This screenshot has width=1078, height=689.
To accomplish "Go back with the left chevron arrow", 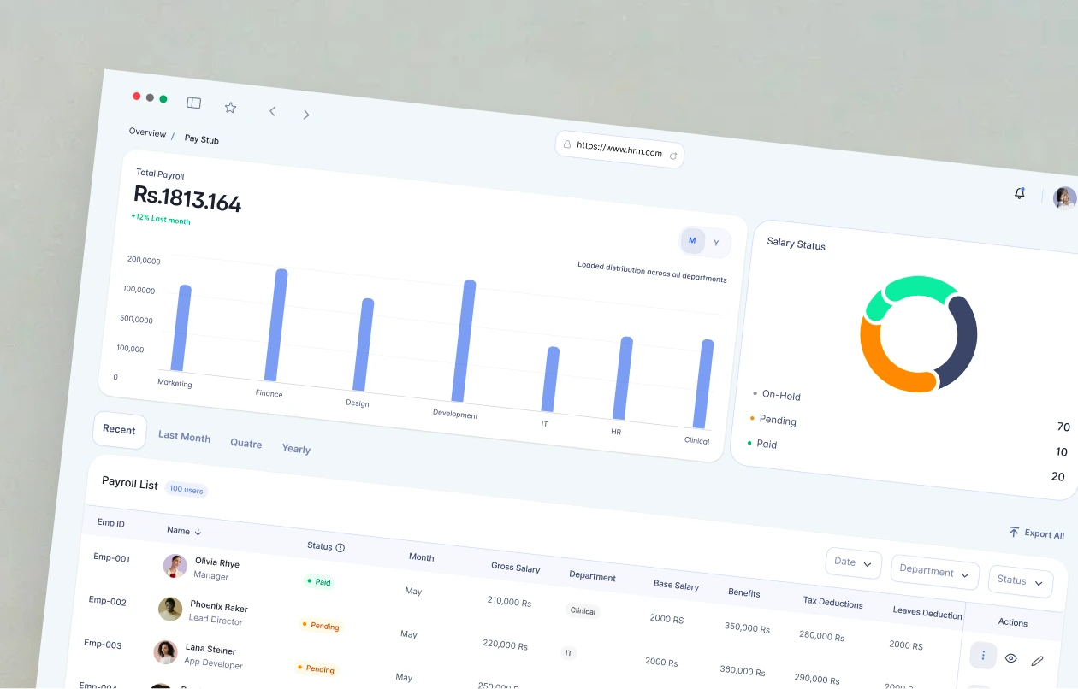I will click(272, 111).
